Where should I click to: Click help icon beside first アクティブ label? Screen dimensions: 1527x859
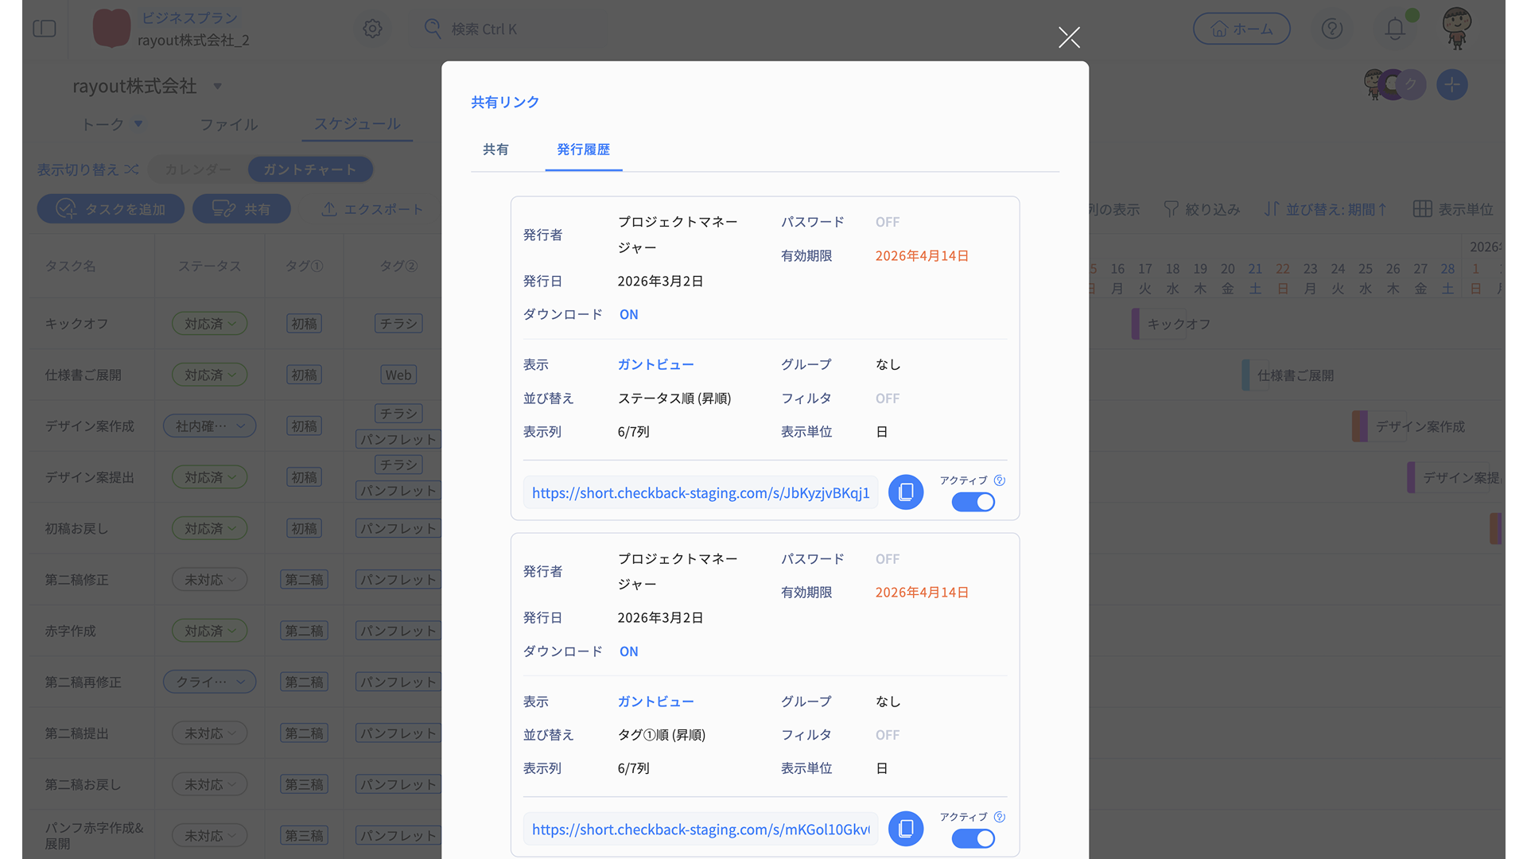click(1000, 480)
